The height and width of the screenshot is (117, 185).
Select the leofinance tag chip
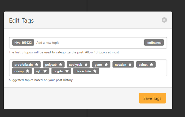click(154, 43)
